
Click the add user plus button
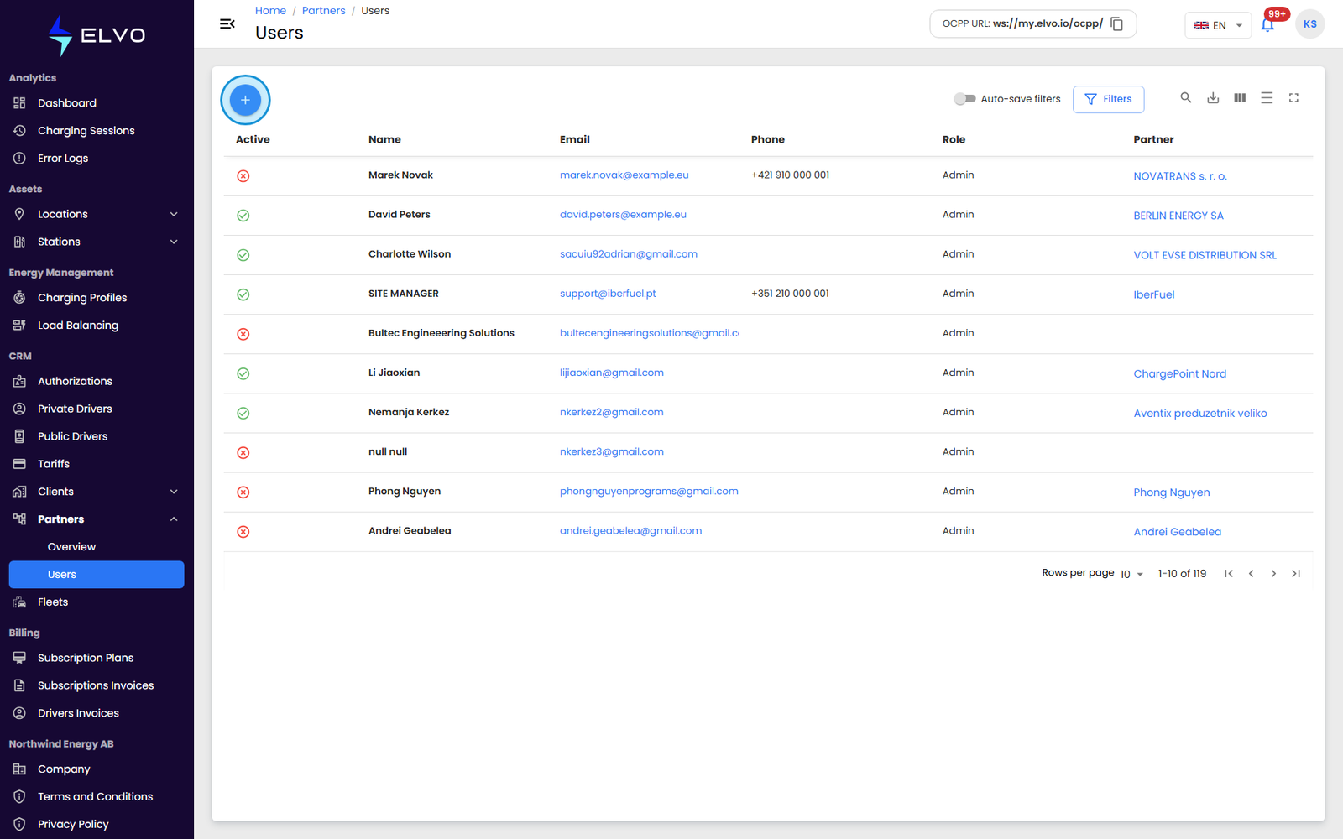(245, 100)
